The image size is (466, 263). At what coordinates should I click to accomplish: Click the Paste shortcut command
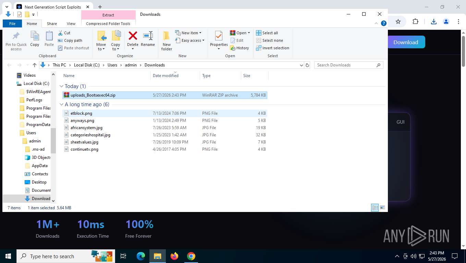pos(73,48)
